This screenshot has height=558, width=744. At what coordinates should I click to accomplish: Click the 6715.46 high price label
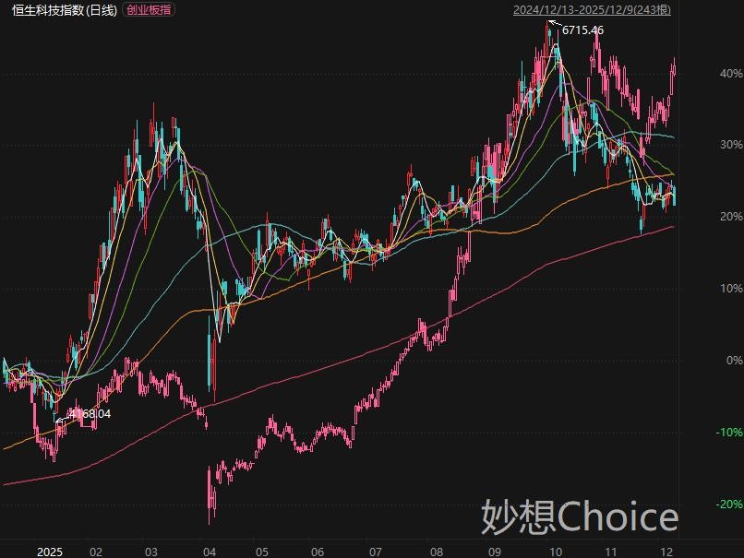coord(582,30)
